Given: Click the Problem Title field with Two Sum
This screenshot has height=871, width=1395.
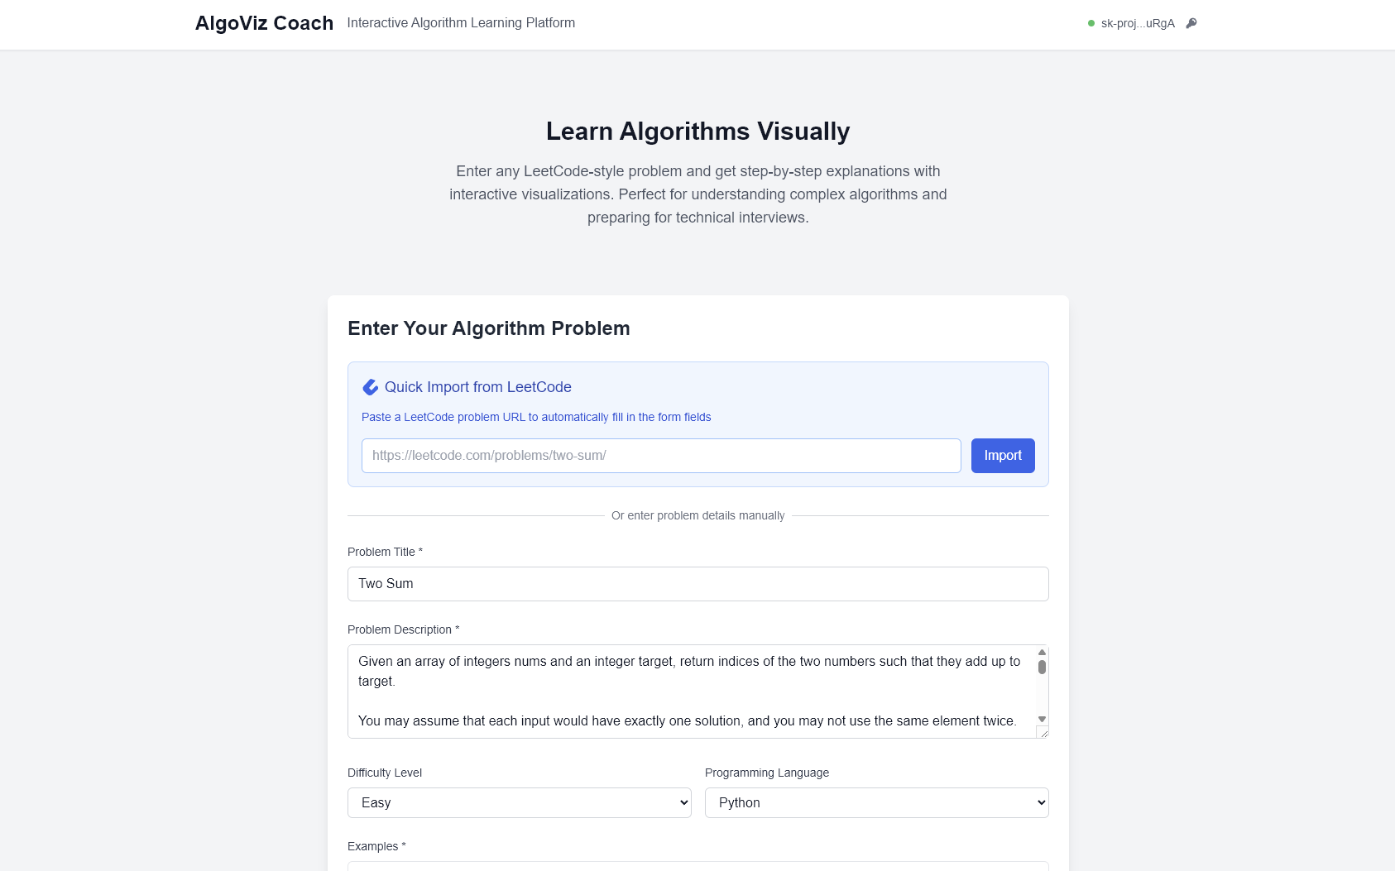Looking at the screenshot, I should tap(698, 584).
